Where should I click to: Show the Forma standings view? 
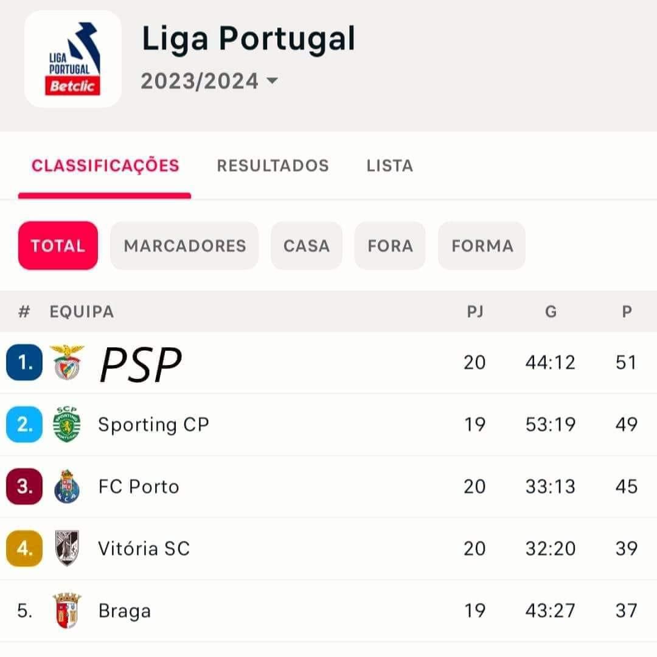click(x=482, y=246)
